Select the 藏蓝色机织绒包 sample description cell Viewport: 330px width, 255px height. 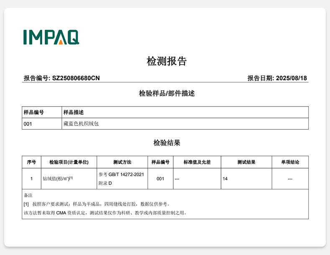pos(81,124)
